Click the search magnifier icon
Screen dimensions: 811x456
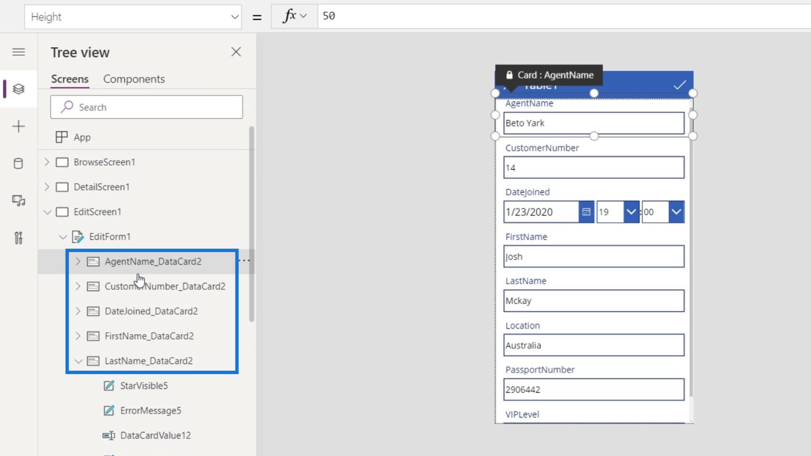tap(67, 107)
